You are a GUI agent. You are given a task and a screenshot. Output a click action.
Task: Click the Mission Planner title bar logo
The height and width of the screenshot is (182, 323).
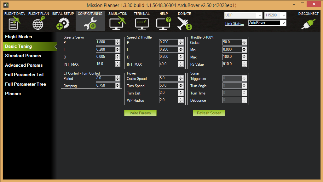pyautogui.click(x=6, y=5)
